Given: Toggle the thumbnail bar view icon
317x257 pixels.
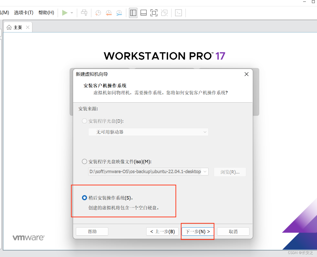Looking at the screenshot, I should click(143, 13).
